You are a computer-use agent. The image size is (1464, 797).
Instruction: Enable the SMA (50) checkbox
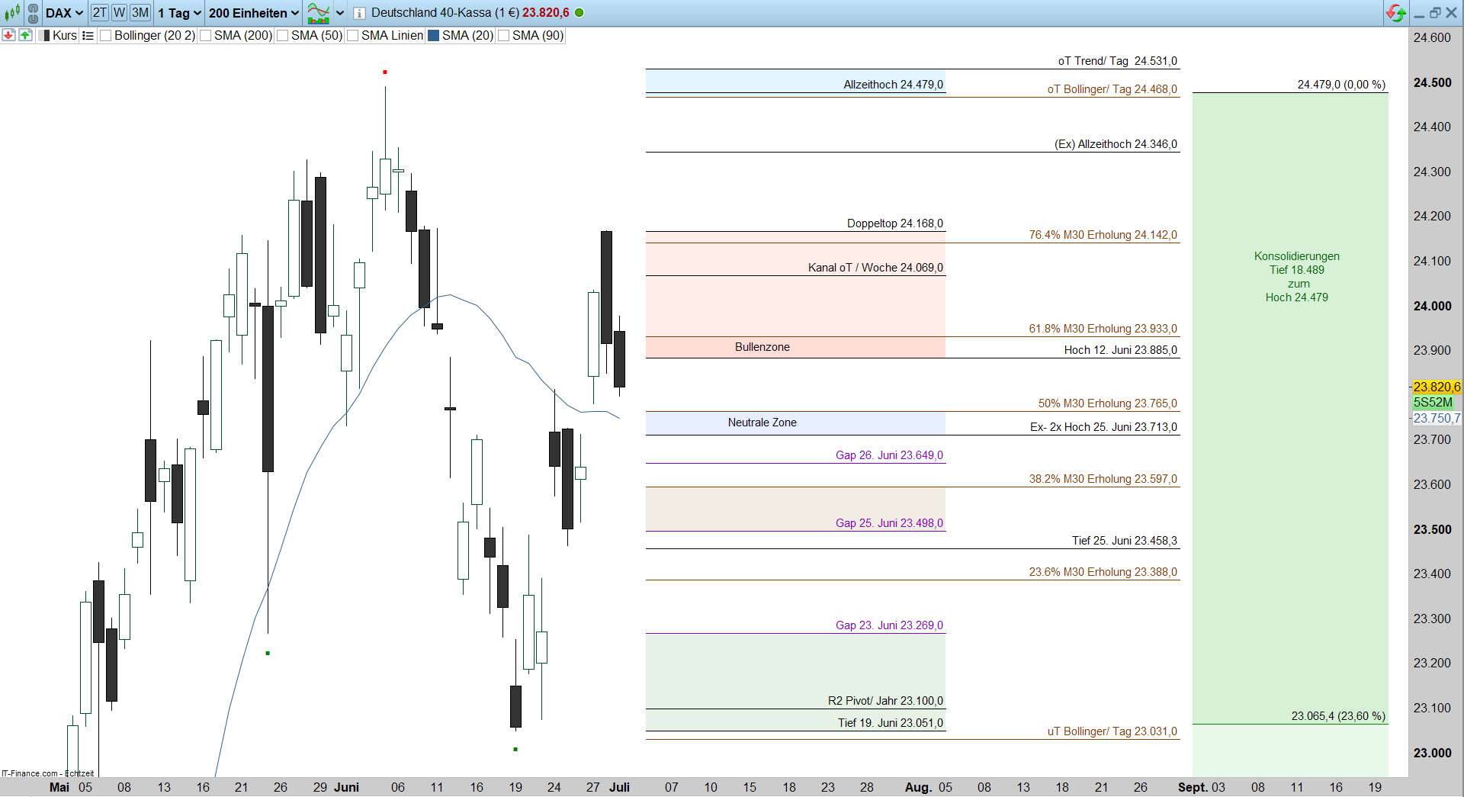point(283,35)
